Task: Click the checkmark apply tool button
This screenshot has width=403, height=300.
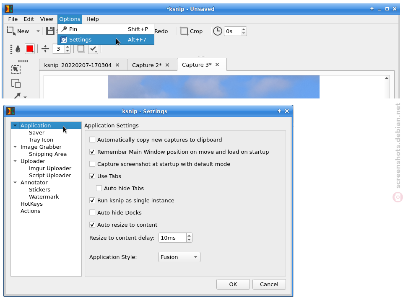Action: (x=93, y=49)
